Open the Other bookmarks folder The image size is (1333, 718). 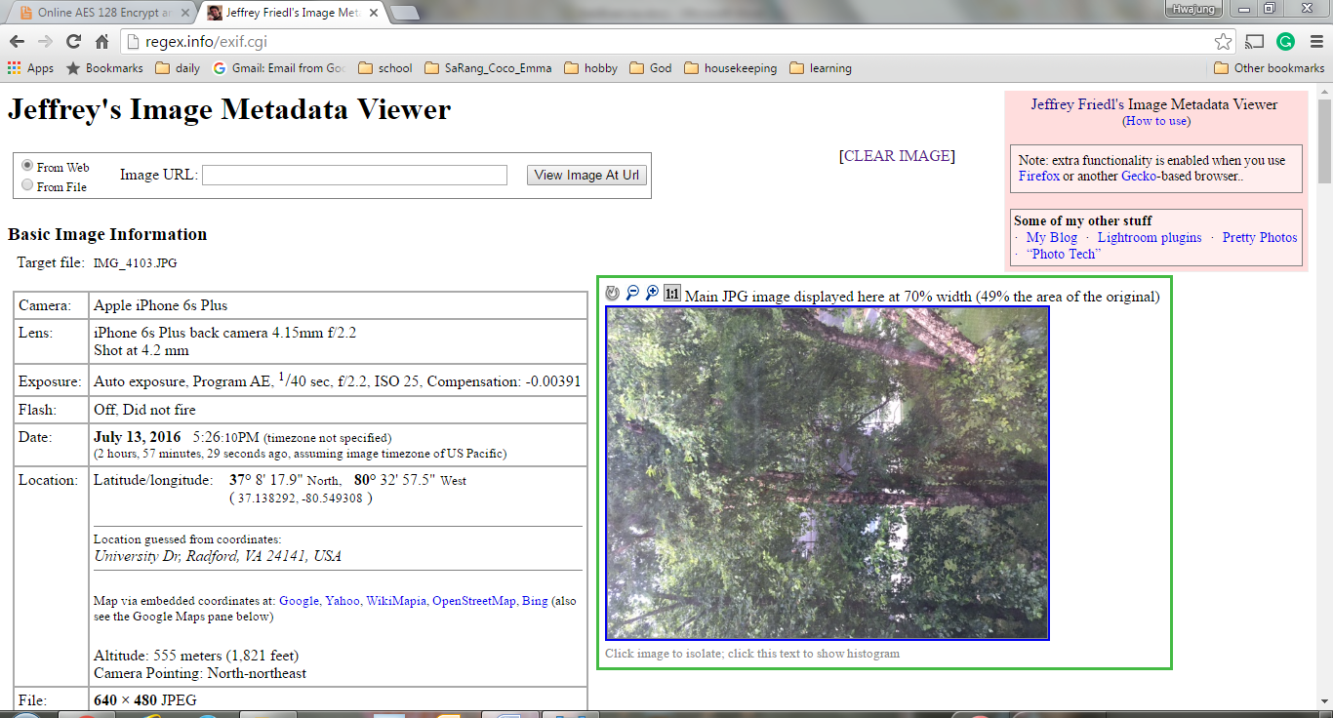tap(1270, 68)
